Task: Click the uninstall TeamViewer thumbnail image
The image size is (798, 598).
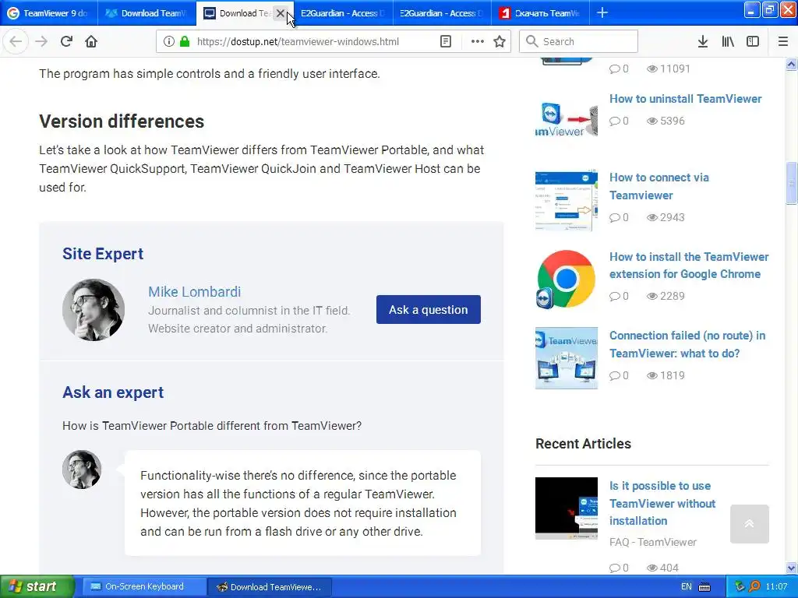Action: [x=567, y=120]
